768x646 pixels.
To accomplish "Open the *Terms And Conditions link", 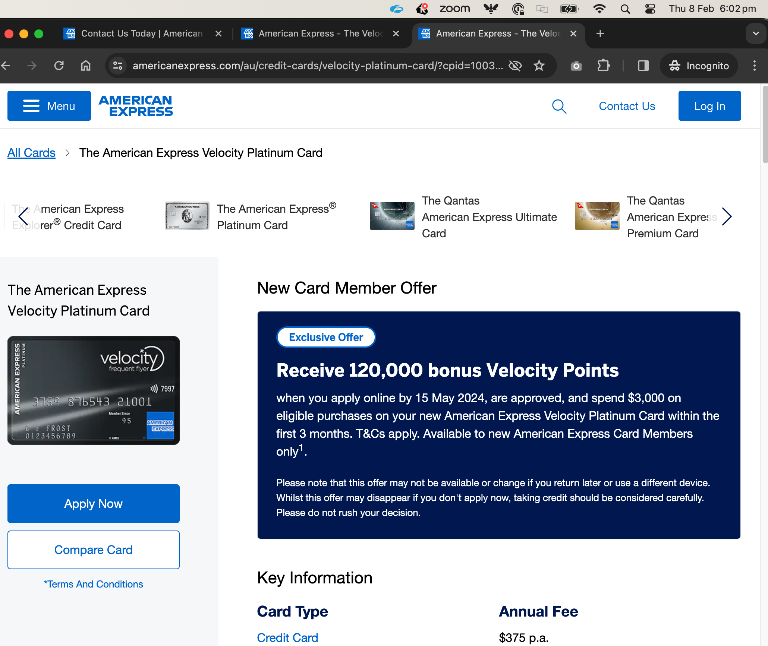I will tap(94, 584).
